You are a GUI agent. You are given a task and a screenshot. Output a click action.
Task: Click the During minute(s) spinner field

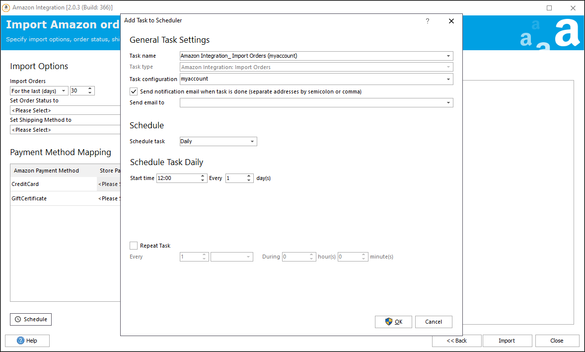point(353,257)
